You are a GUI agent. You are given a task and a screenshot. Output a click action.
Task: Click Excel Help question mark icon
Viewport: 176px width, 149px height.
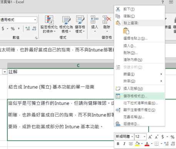[x=163, y=2]
